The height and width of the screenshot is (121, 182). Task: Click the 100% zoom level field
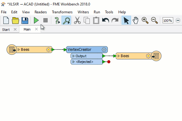168,21
